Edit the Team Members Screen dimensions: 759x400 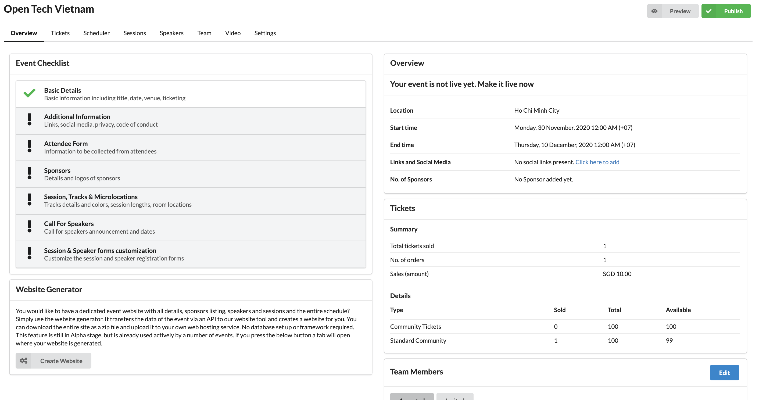724,373
